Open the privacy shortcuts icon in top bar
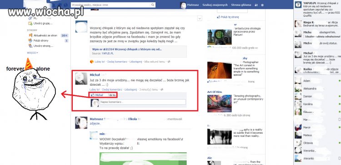Viewport: 341px width, 165px height. (256, 5)
